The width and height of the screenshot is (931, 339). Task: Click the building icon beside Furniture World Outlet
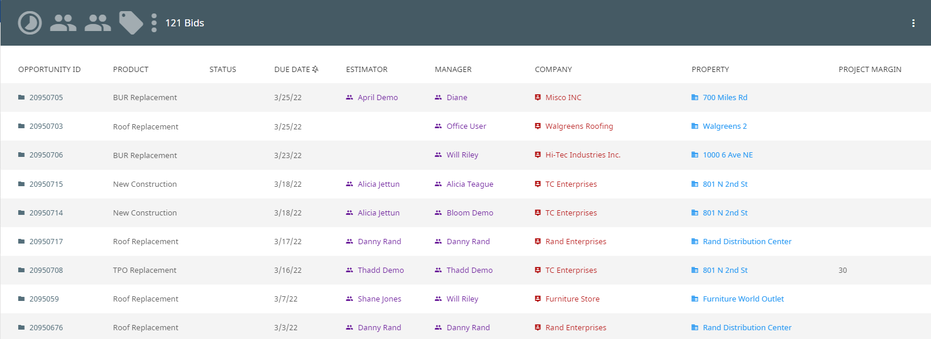click(x=695, y=299)
